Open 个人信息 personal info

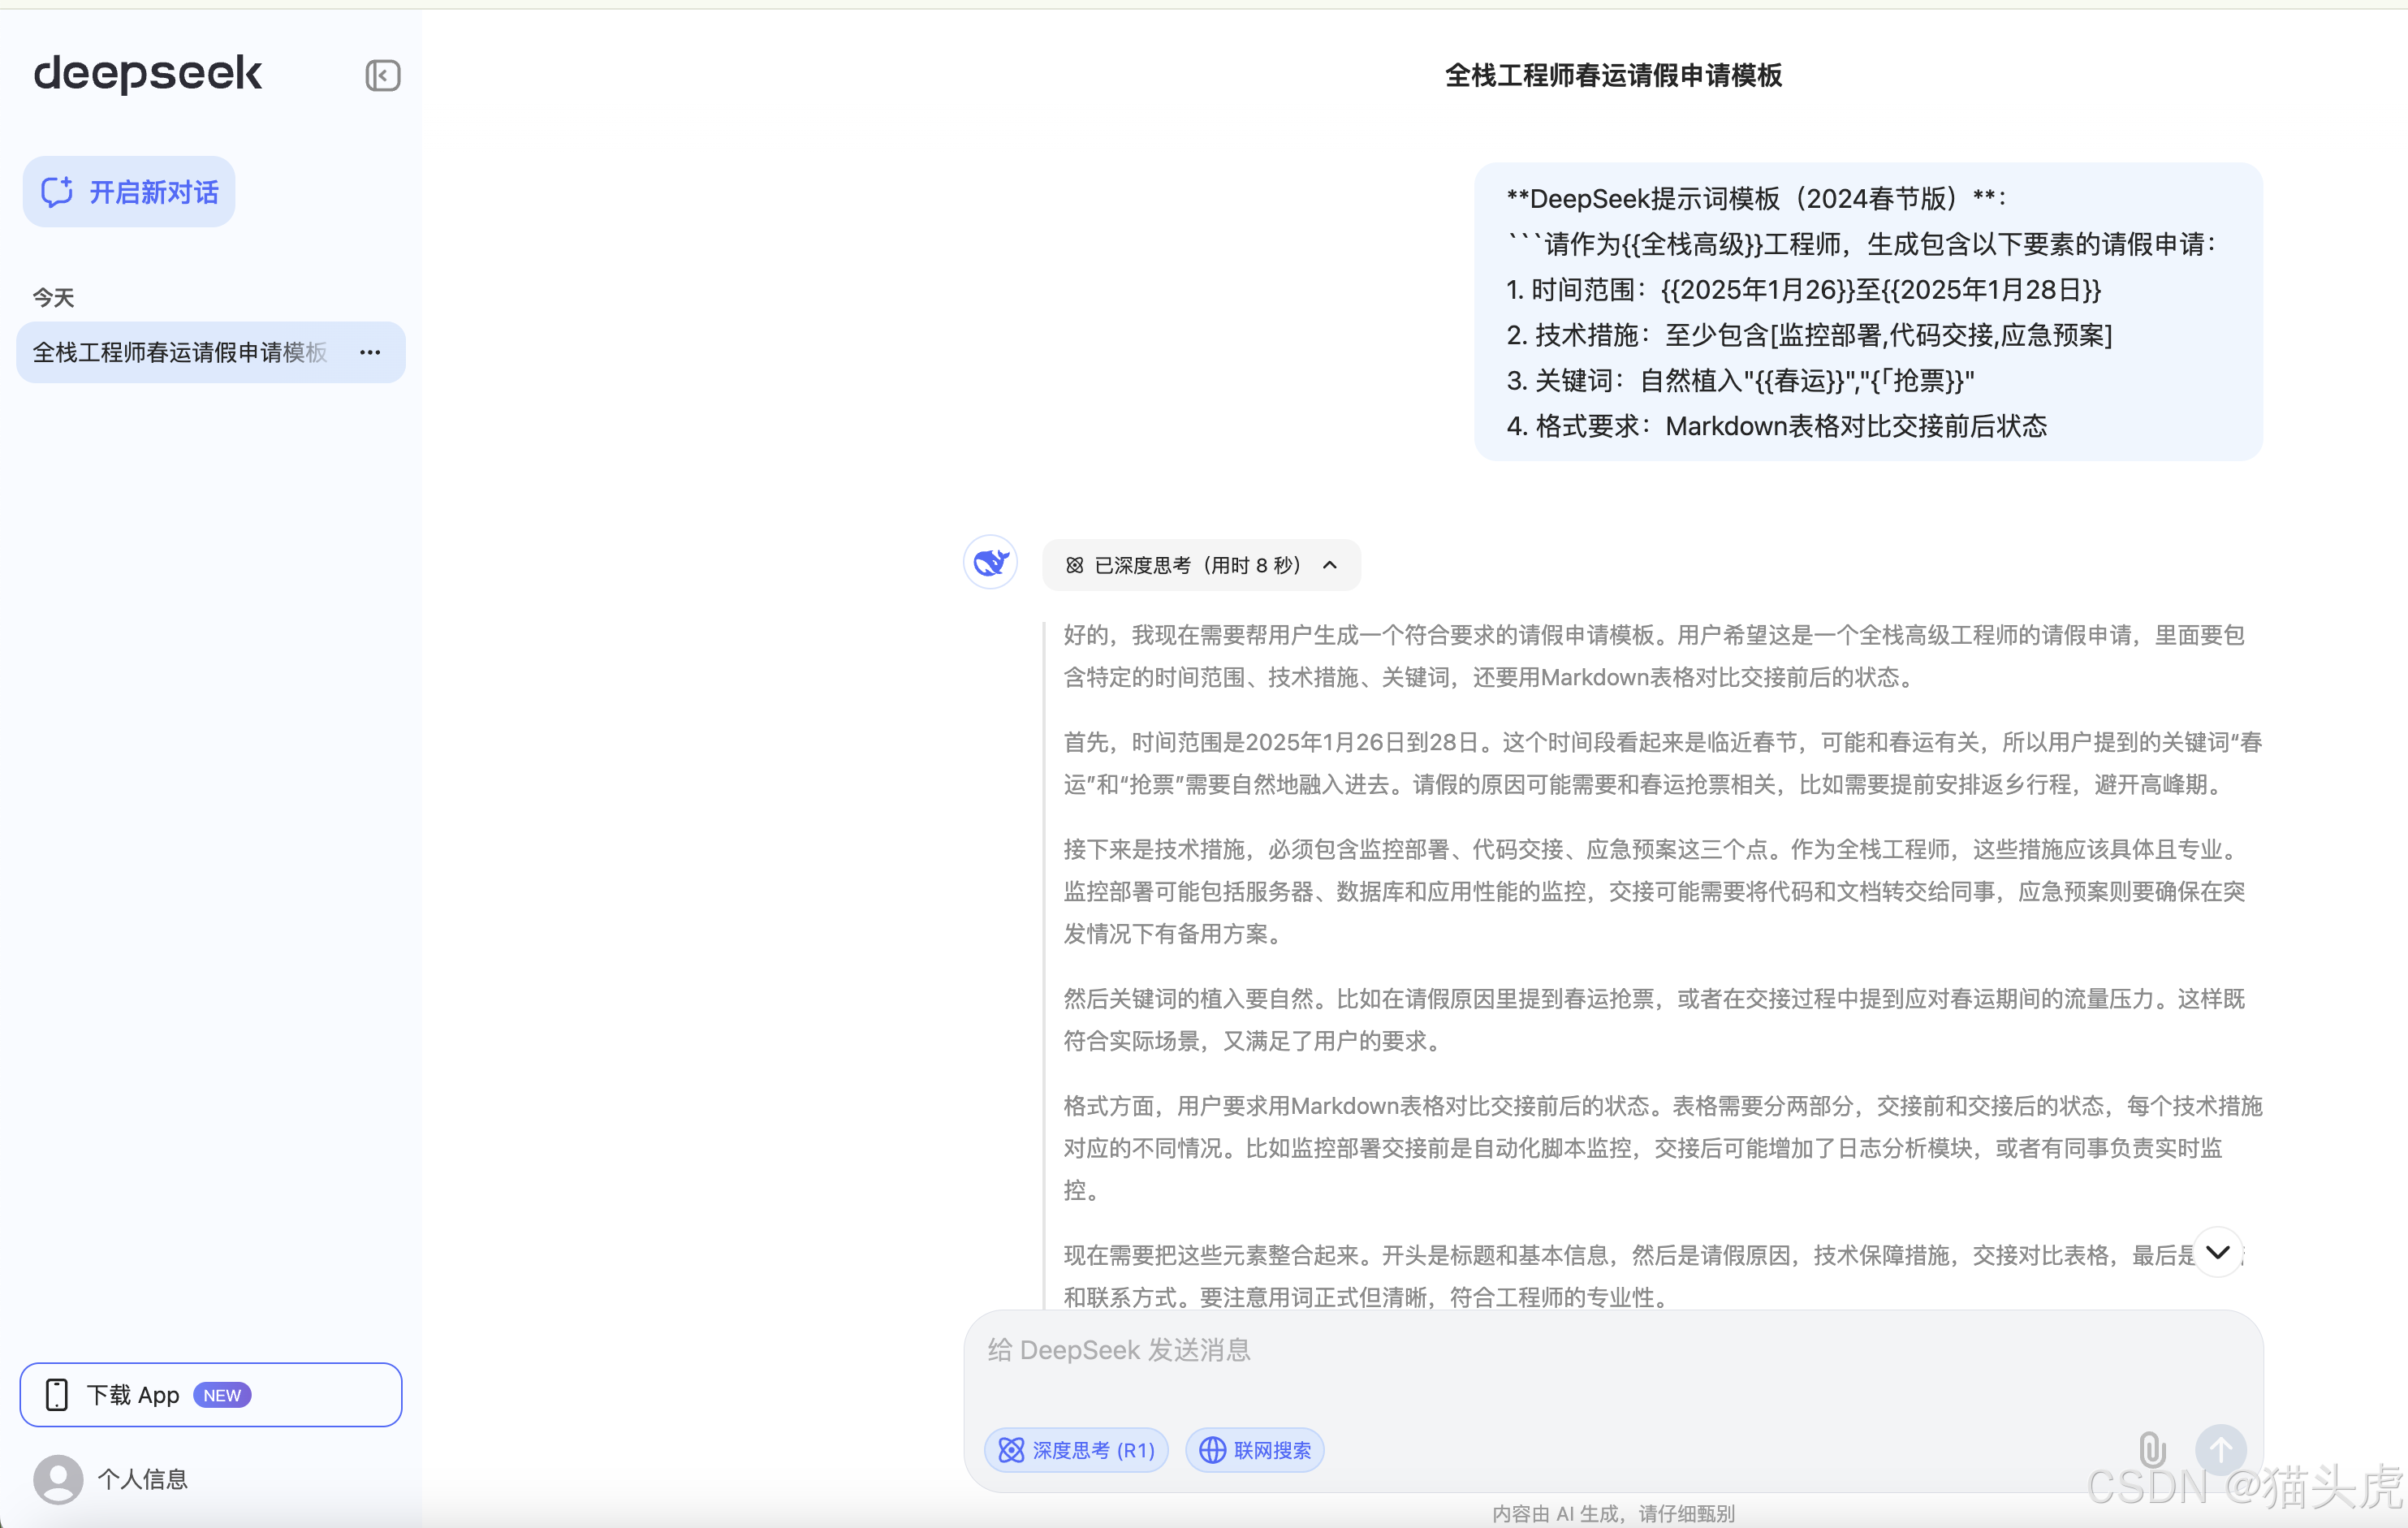[142, 1478]
